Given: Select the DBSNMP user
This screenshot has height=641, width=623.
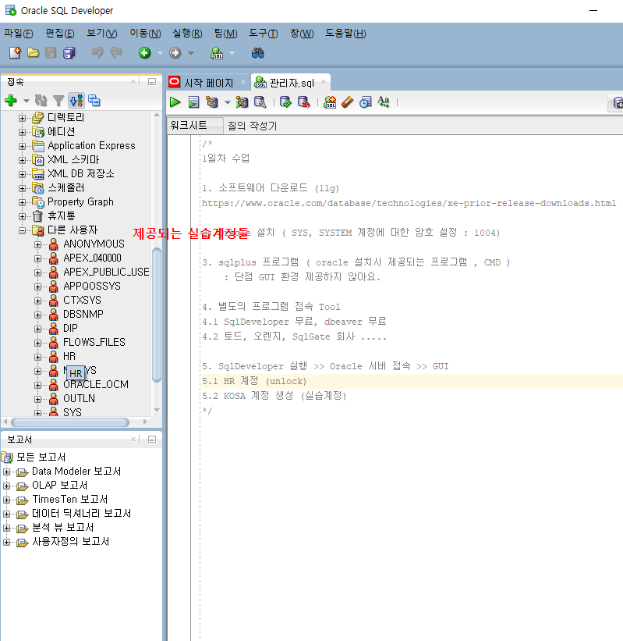Looking at the screenshot, I should point(83,314).
